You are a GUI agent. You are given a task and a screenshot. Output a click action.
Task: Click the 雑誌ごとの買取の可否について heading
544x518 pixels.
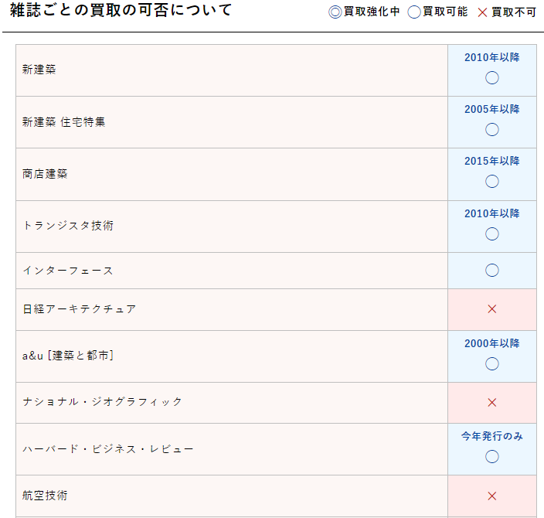pos(121,11)
